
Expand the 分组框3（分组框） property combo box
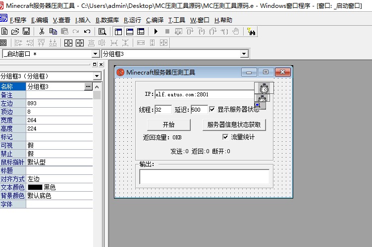pyautogui.click(x=97, y=76)
